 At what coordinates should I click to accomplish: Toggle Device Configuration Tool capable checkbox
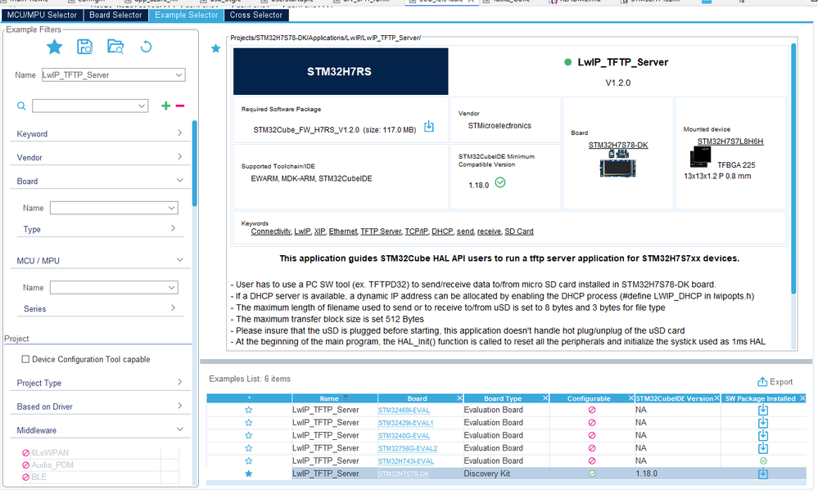click(x=25, y=359)
